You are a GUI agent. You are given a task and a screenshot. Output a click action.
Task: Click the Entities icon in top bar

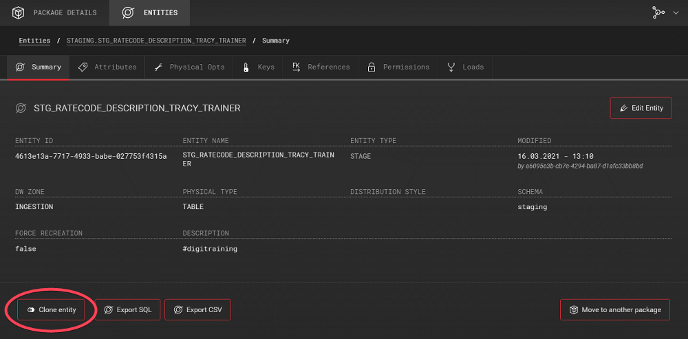pos(127,12)
